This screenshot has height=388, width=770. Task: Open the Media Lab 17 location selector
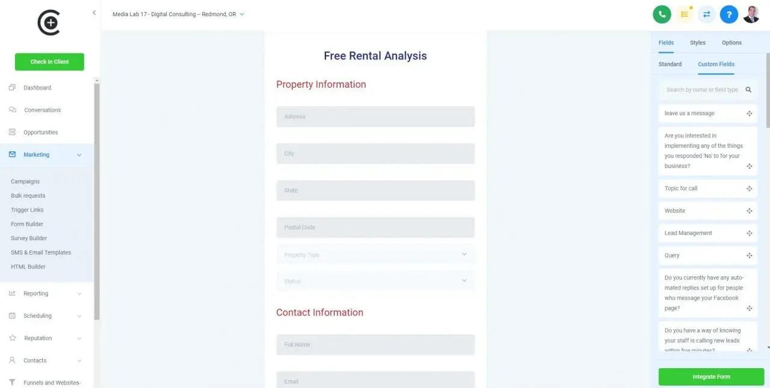(x=178, y=14)
